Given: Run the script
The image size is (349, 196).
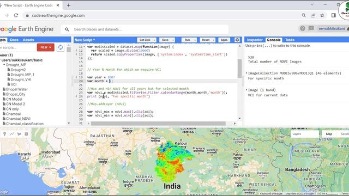Looking at the screenshot, I should pyautogui.click(x=187, y=40).
